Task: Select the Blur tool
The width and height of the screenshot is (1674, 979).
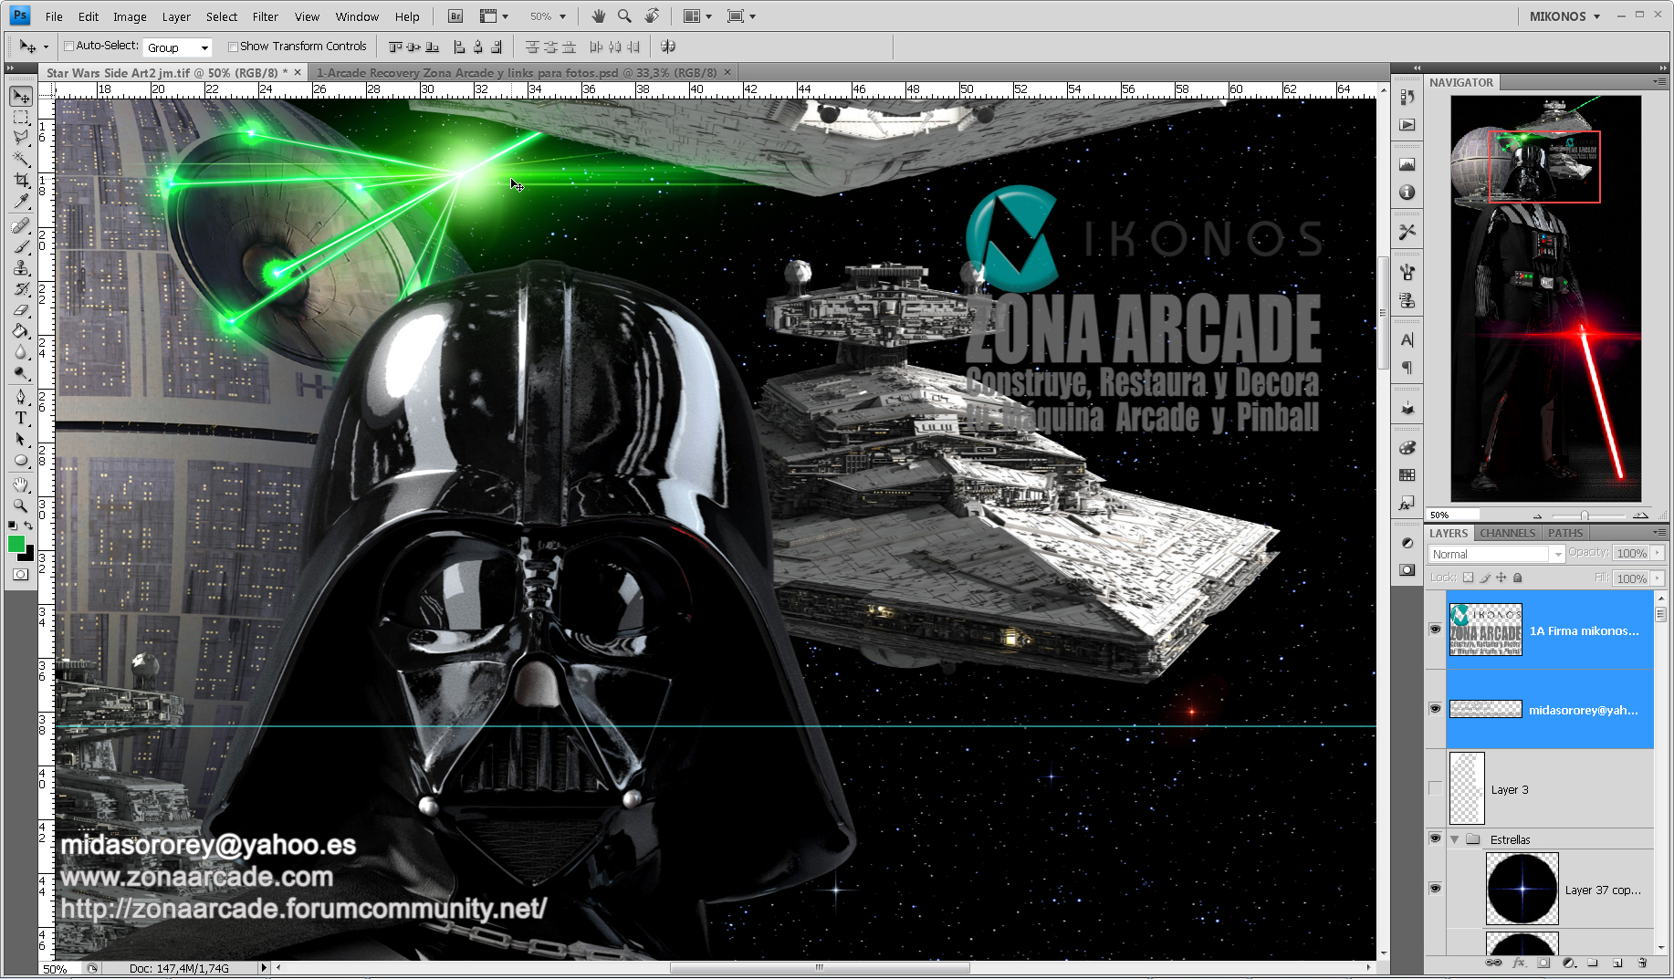Action: coord(20,352)
